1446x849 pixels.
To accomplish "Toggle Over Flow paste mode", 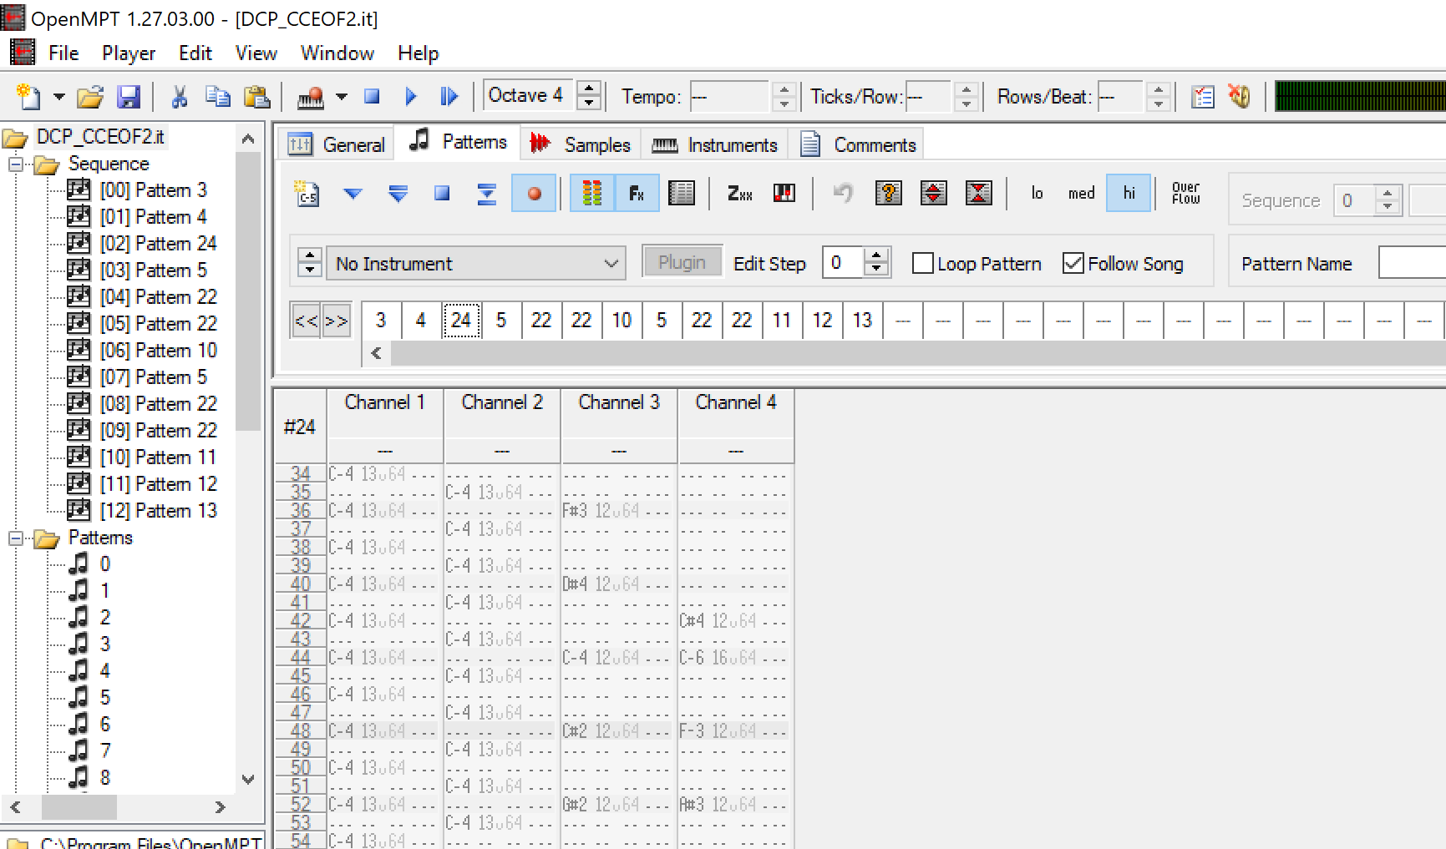I will tap(1185, 194).
